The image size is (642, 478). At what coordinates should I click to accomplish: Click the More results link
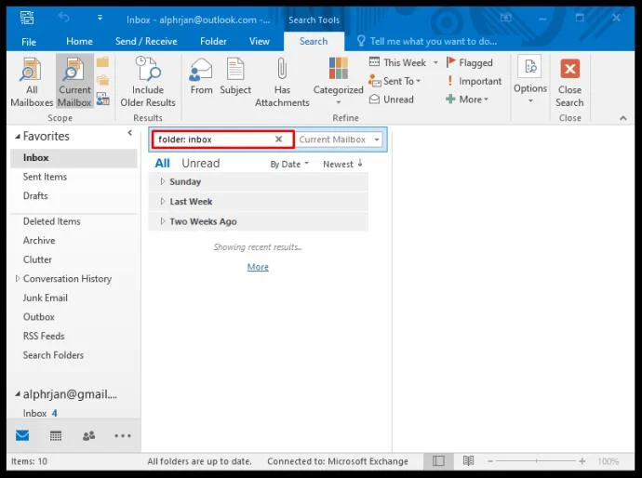258,267
